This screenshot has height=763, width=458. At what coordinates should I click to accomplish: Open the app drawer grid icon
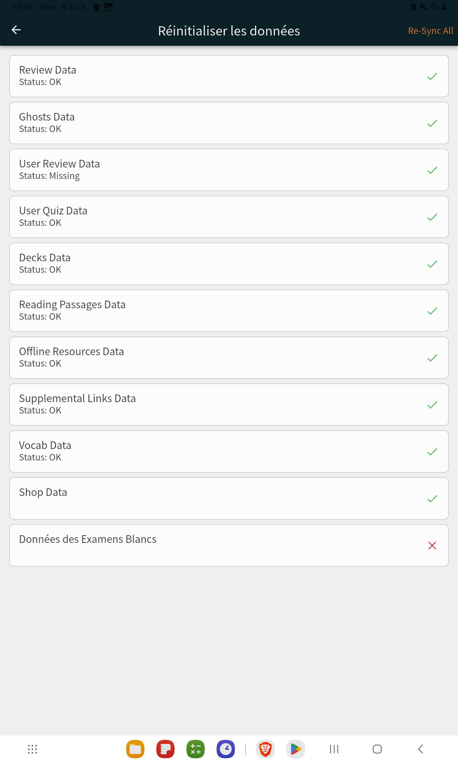coord(32,749)
